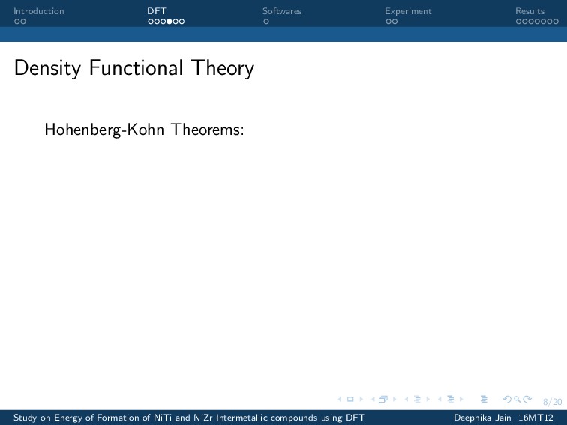Click the 8/20 page number
Screen dimensions: 567x425
click(x=552, y=402)
